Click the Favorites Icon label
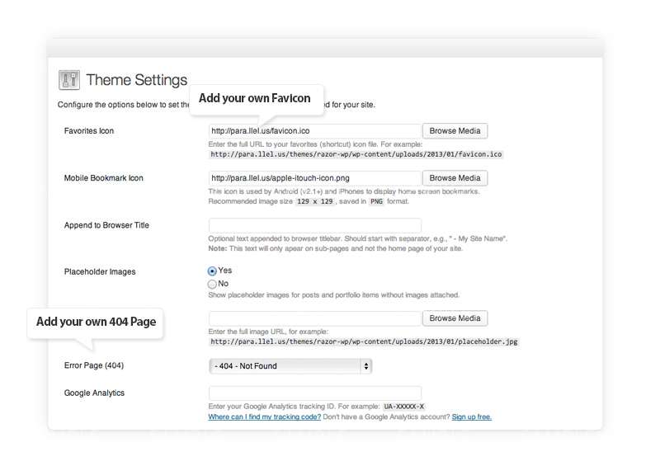The height and width of the screenshot is (466, 660). (89, 131)
